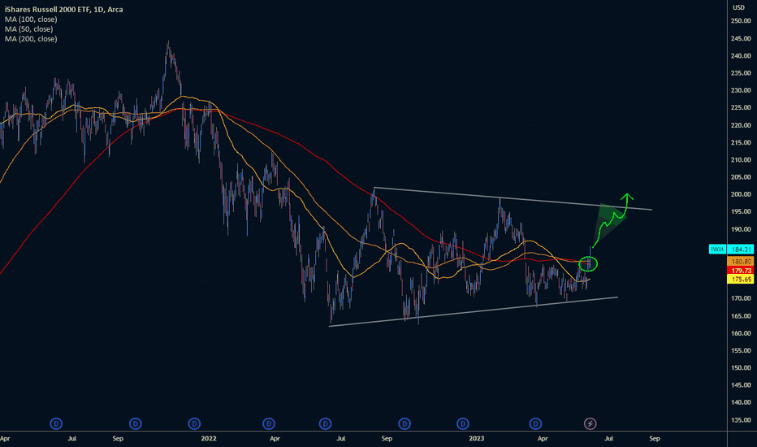Screen dimensions: 757x447
Task: Open the dividend marker just after Sep 2022
Action: (404, 423)
